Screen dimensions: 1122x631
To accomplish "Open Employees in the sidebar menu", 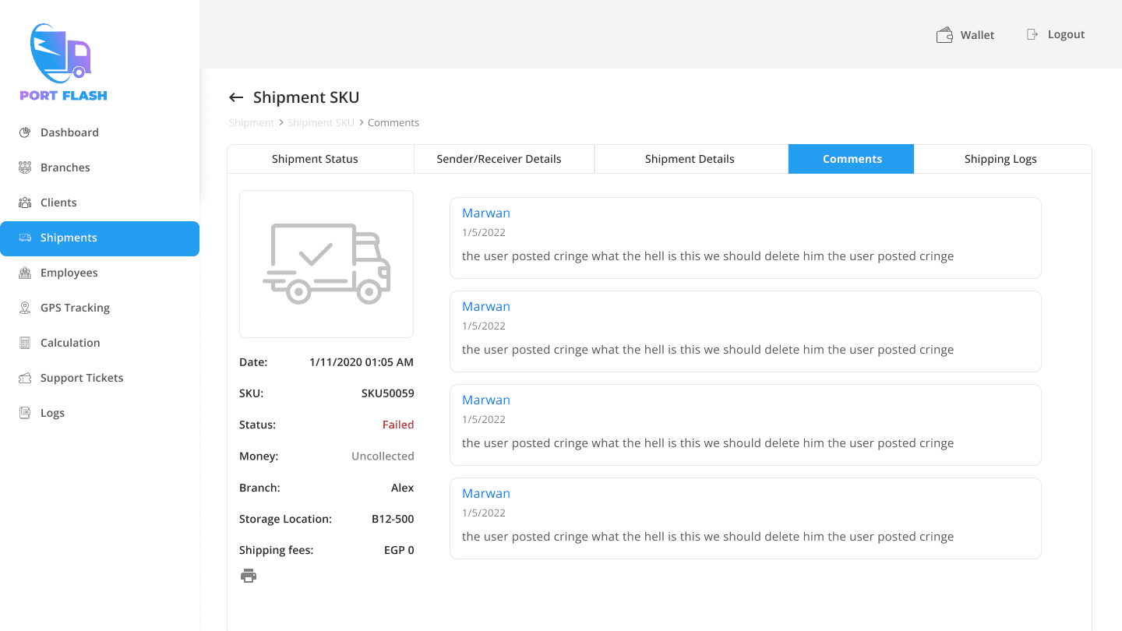I will tap(69, 273).
